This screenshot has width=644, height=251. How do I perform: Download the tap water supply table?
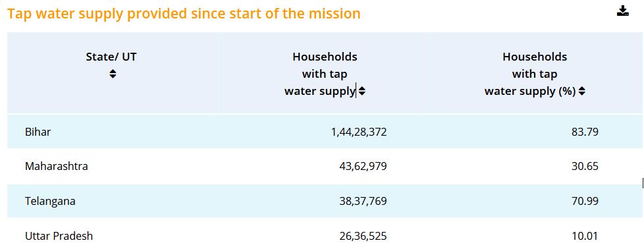(x=623, y=11)
